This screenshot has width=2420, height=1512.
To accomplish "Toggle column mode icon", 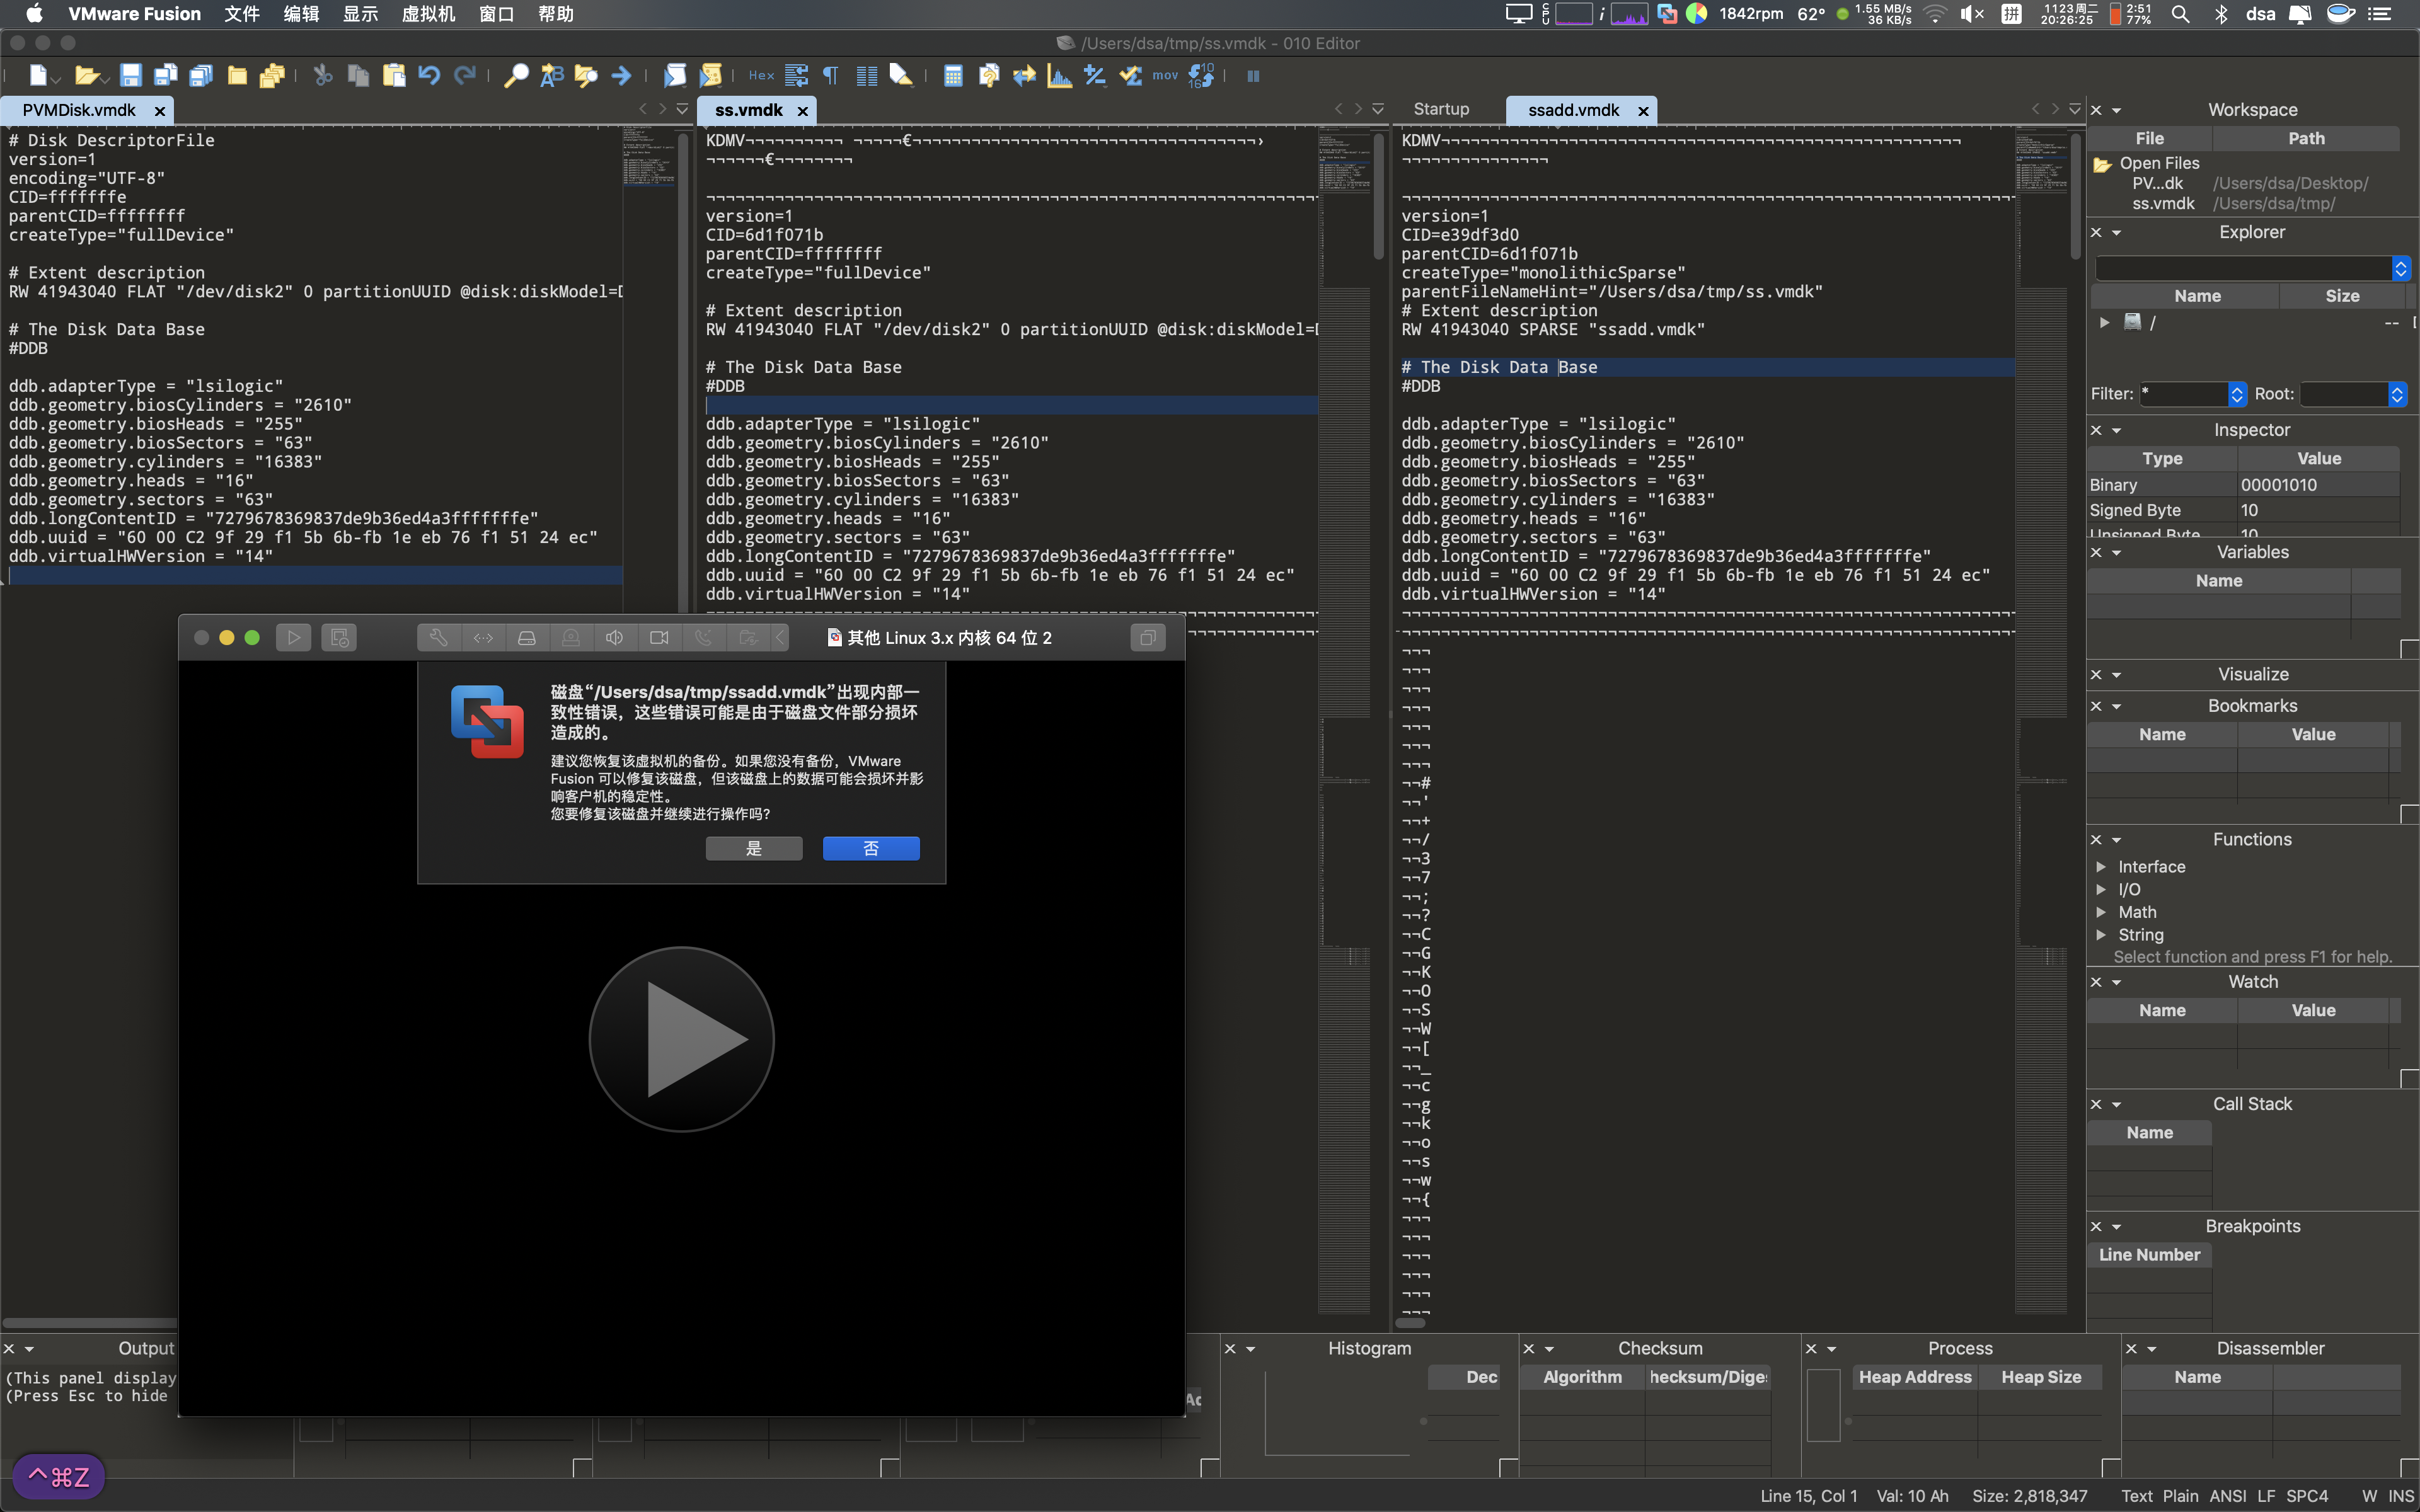I will pyautogui.click(x=866, y=75).
